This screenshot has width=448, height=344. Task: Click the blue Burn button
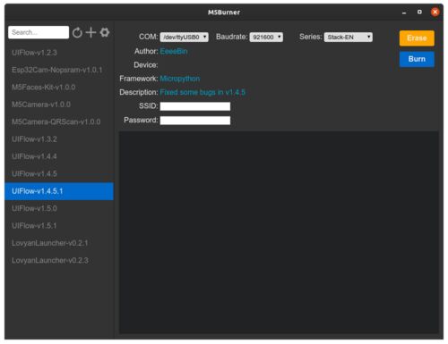417,59
